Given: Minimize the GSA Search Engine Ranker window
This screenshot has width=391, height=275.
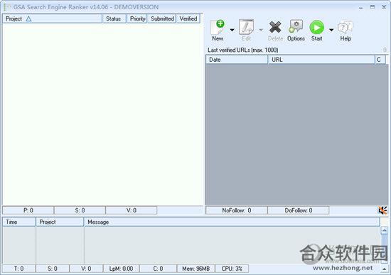Looking at the screenshot, I should tap(361, 8).
